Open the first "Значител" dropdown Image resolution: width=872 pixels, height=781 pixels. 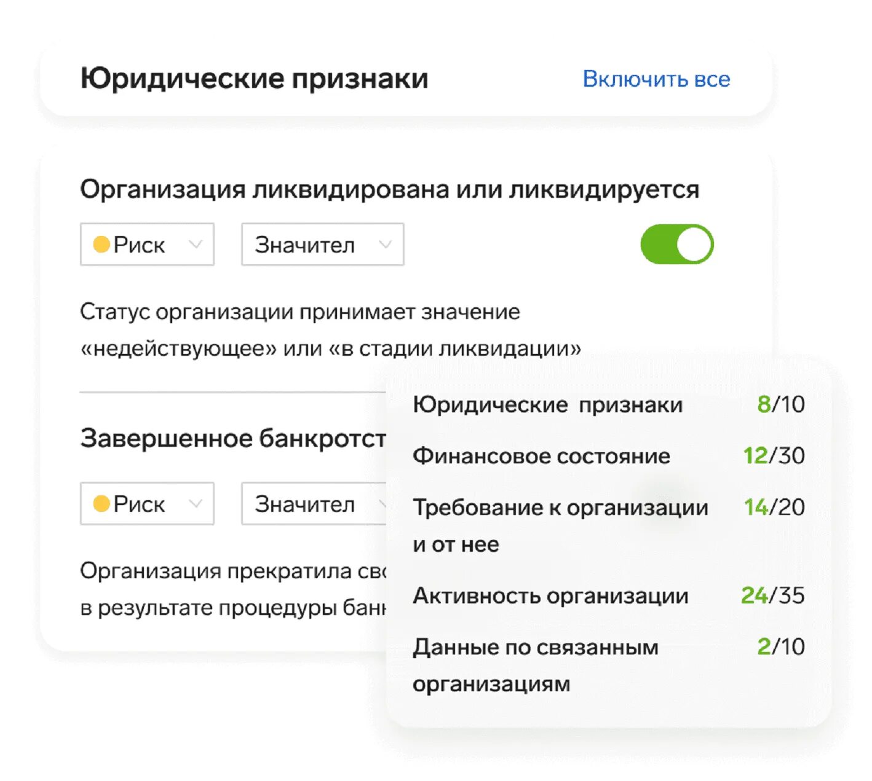[x=322, y=245]
